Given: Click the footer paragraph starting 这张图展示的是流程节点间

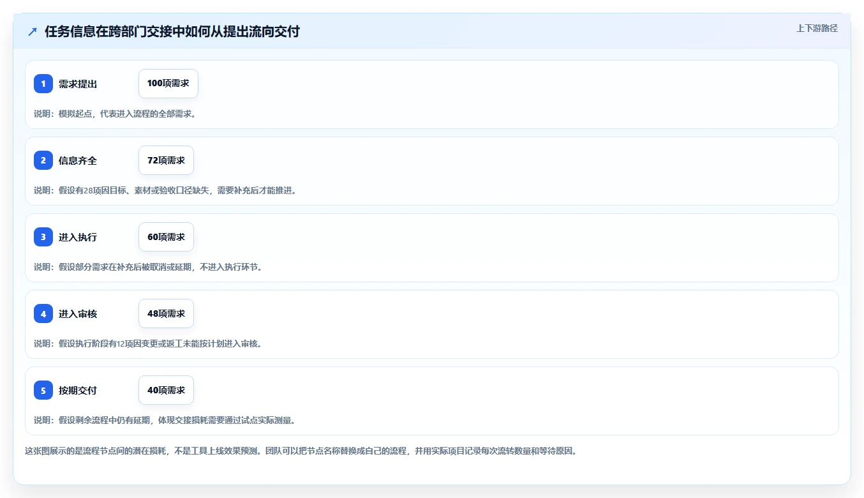Looking at the screenshot, I should pos(301,451).
